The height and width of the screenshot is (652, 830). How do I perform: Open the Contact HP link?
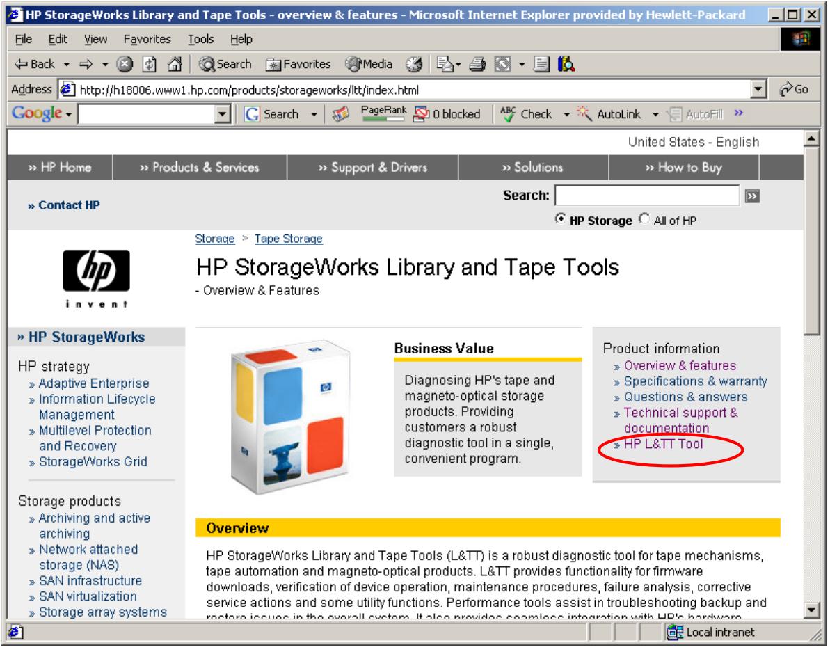pos(69,205)
